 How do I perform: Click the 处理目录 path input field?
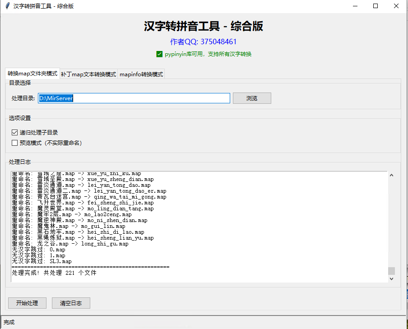[x=134, y=98]
